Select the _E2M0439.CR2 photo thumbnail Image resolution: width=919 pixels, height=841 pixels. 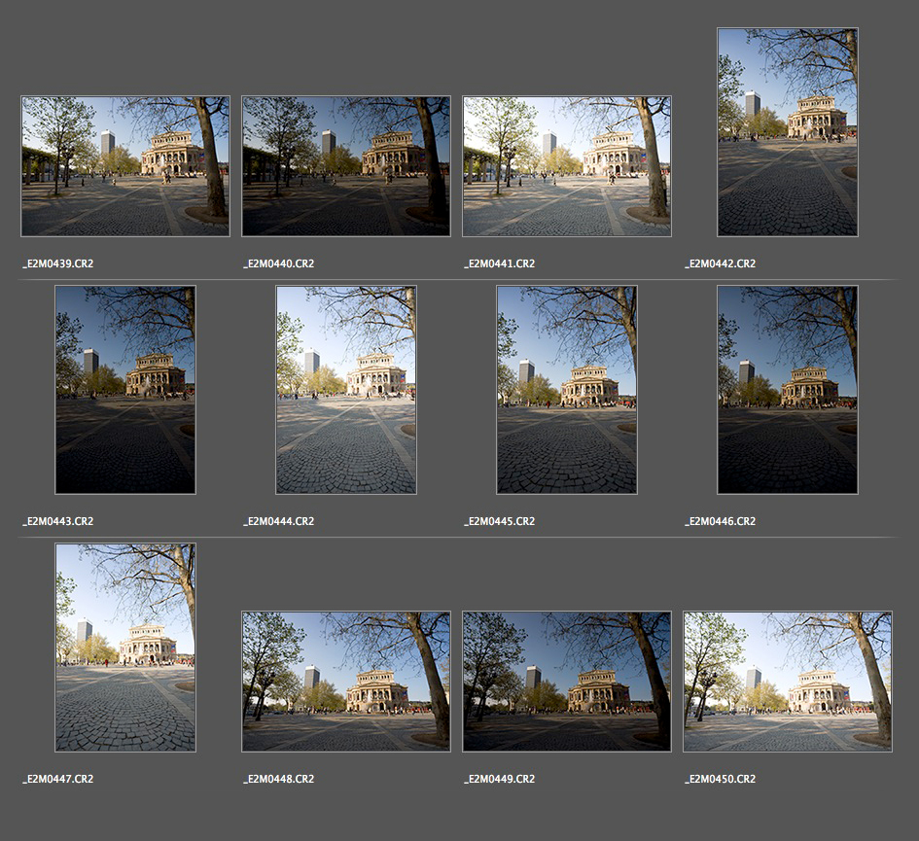125,166
